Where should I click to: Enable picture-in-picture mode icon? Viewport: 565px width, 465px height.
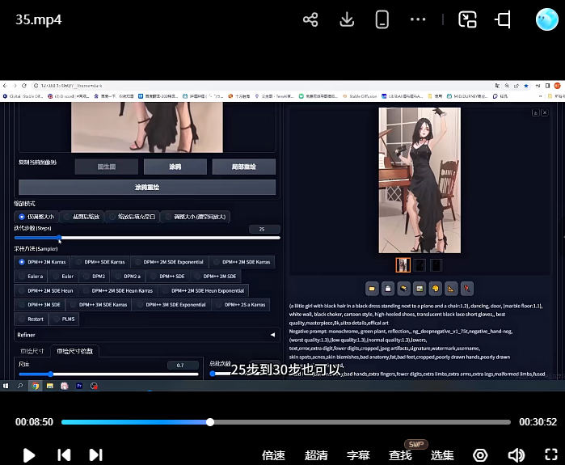pyautogui.click(x=467, y=20)
